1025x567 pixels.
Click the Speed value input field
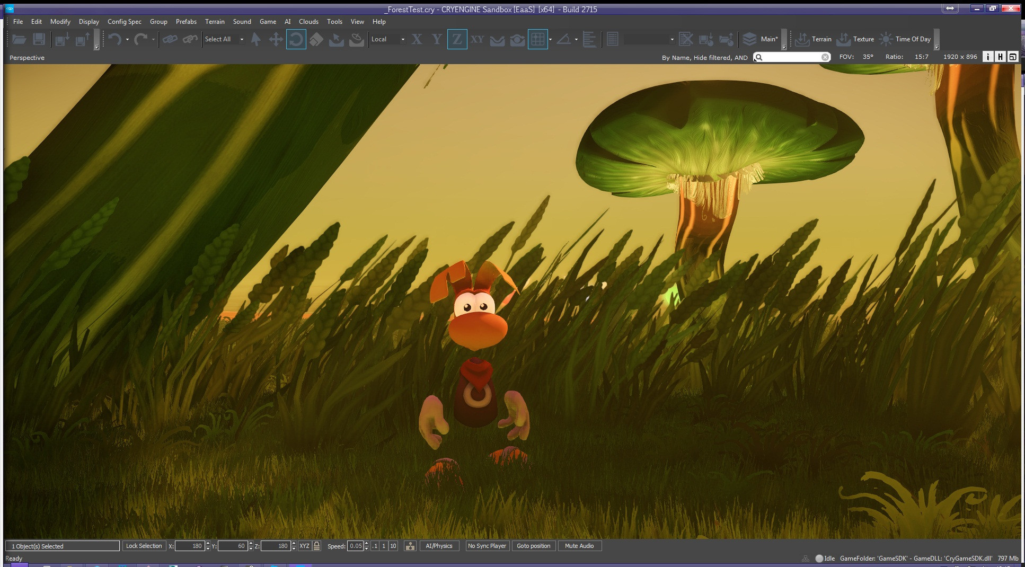click(x=355, y=546)
